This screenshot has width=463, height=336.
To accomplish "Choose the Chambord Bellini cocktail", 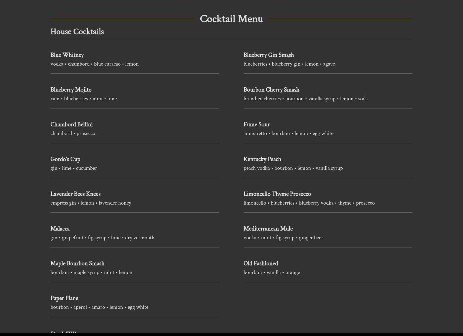I will point(72,124).
